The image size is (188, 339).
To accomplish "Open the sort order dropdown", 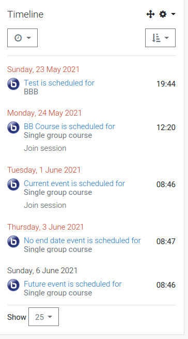I will tap(160, 38).
